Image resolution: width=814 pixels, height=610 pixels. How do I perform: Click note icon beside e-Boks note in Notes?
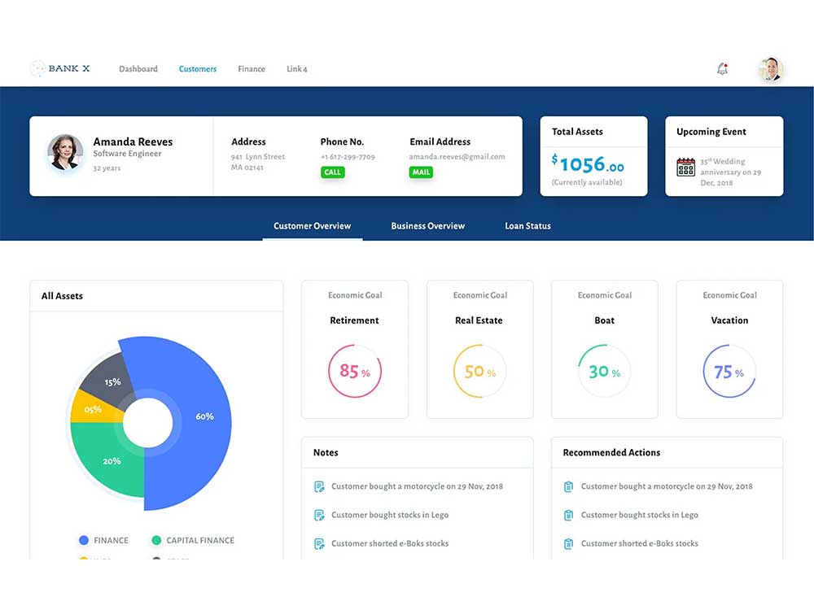(x=319, y=543)
